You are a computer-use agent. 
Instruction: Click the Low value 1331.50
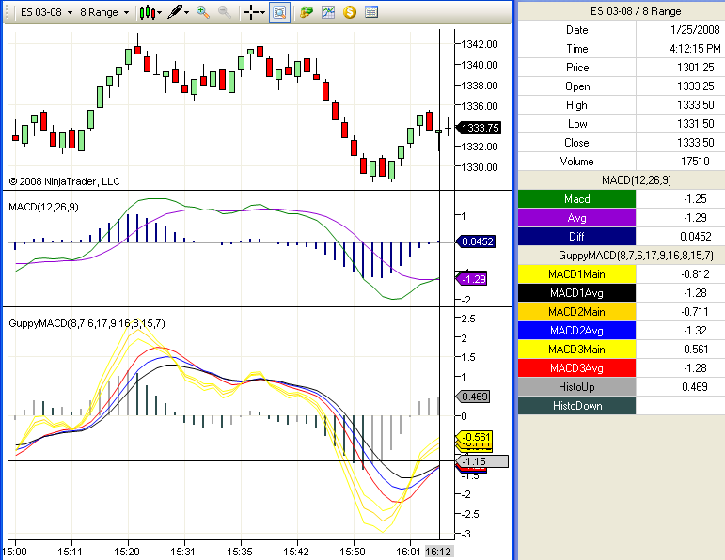(696, 124)
